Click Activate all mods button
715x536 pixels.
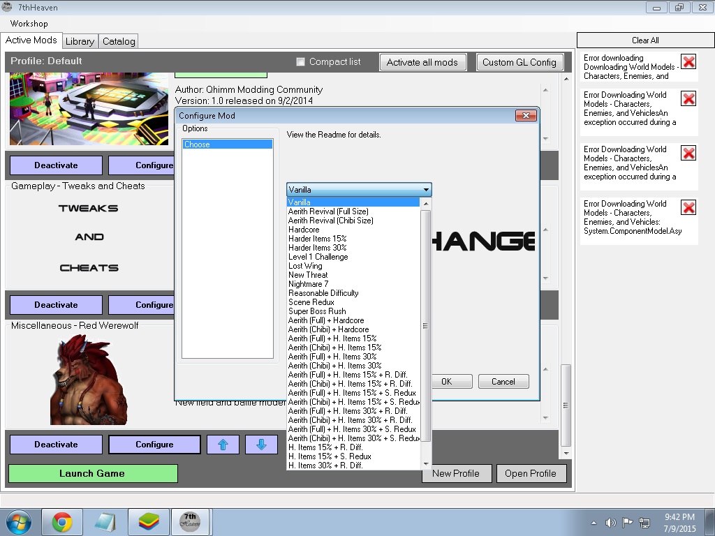point(422,62)
